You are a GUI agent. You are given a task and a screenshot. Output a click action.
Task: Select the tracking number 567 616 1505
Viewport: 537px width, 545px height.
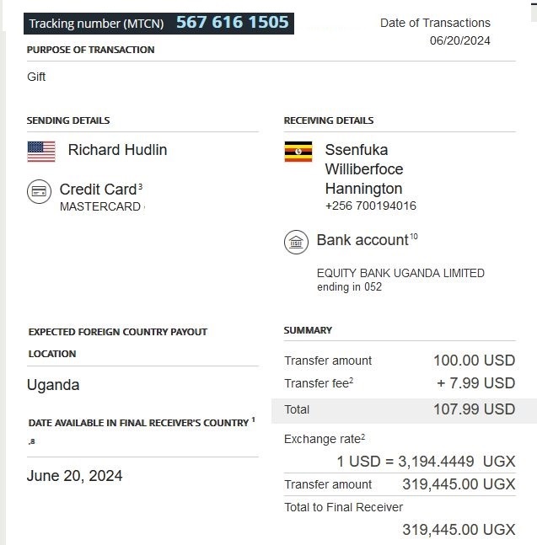[232, 23]
